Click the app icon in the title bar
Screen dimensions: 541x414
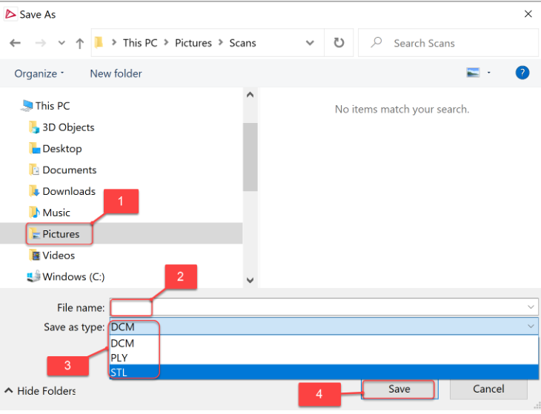10,14
